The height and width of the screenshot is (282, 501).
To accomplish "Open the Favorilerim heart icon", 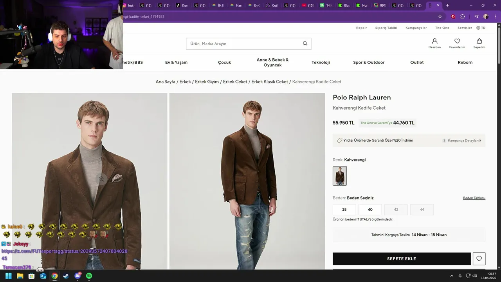I will point(457,43).
